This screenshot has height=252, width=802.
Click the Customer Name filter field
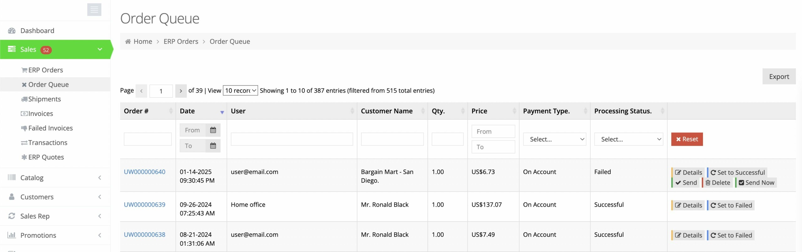tap(392, 139)
